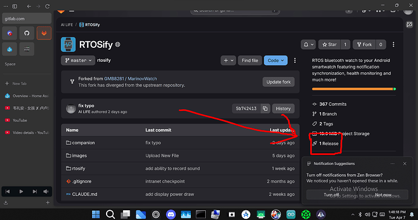Open GMB8281 / MarinovWatch upstream link
Screen dimensions: 418x220
[130, 79]
